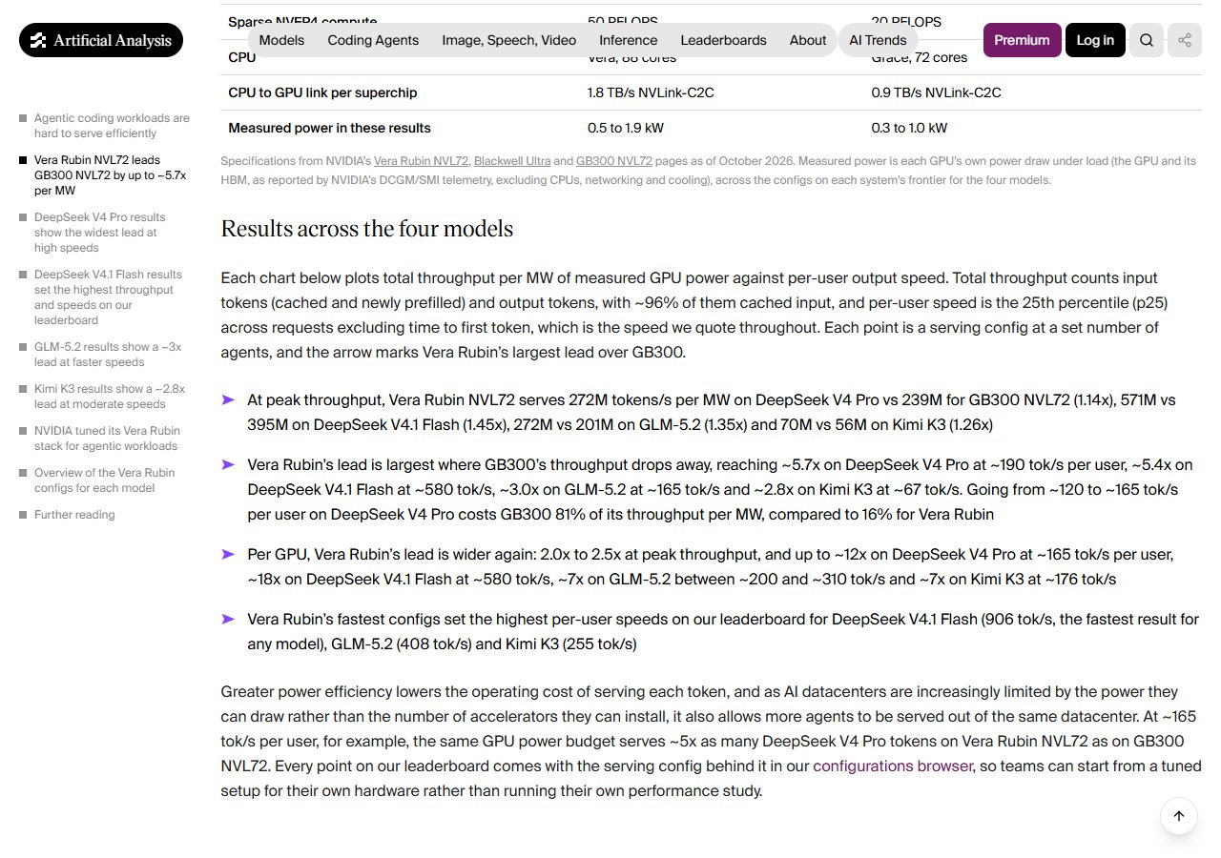Viewport: 1221px width, 858px height.
Task: Click the Artificial Analysis logo
Action: (101, 40)
